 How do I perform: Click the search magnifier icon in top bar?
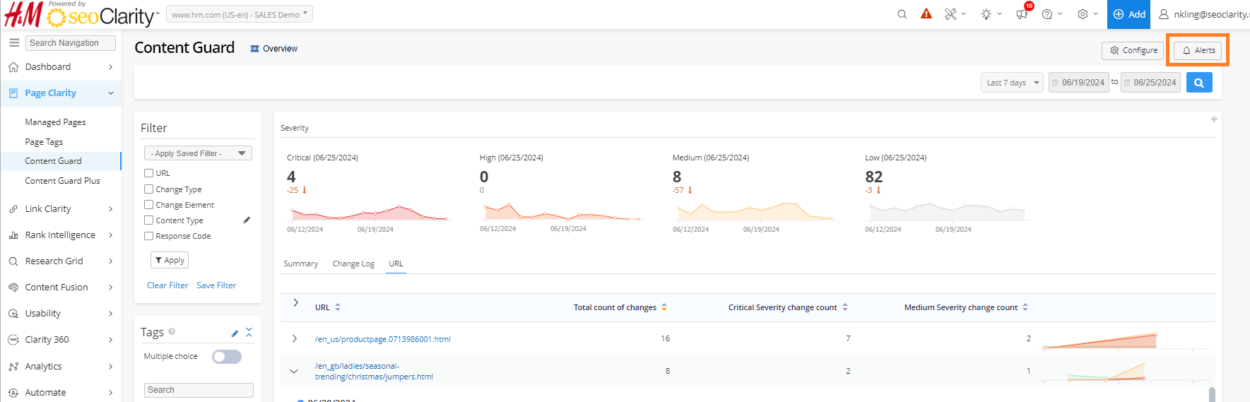(x=902, y=14)
